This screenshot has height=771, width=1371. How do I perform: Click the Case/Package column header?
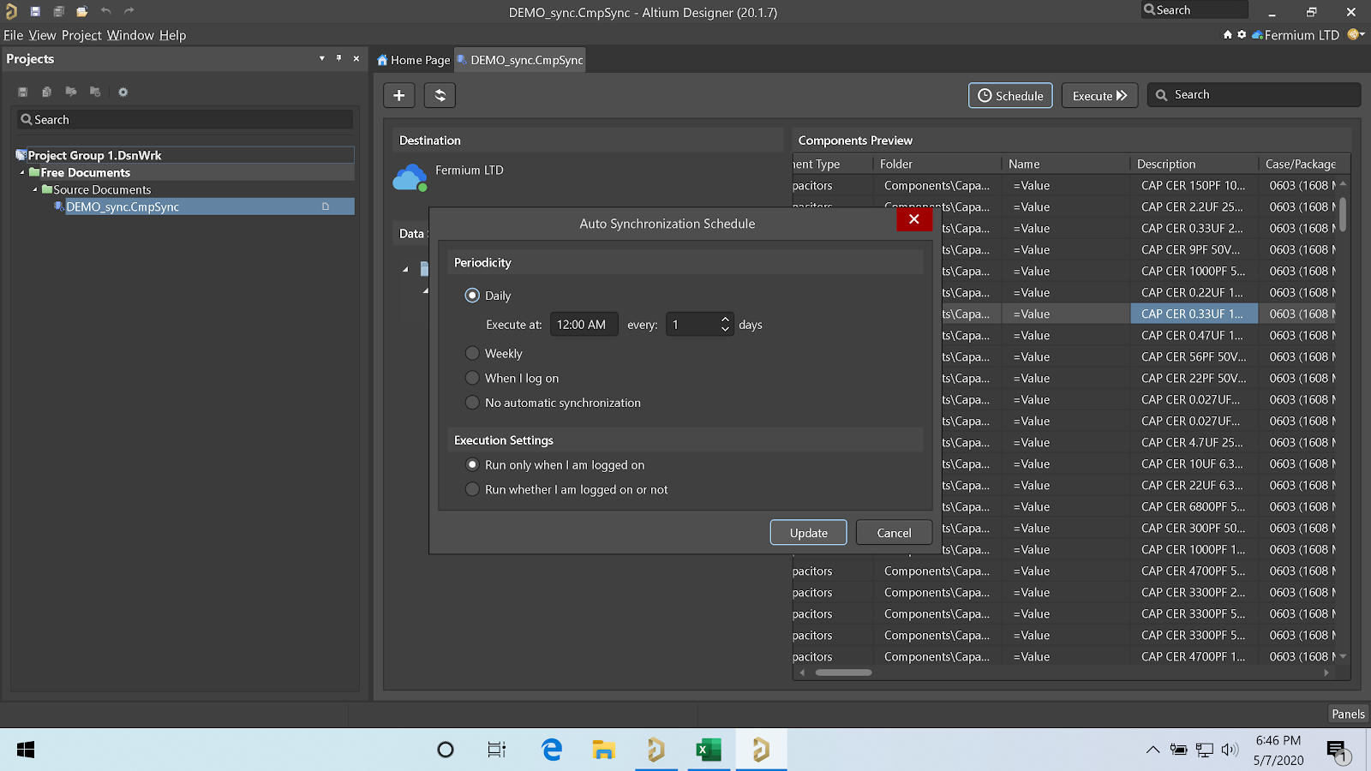[1301, 164]
